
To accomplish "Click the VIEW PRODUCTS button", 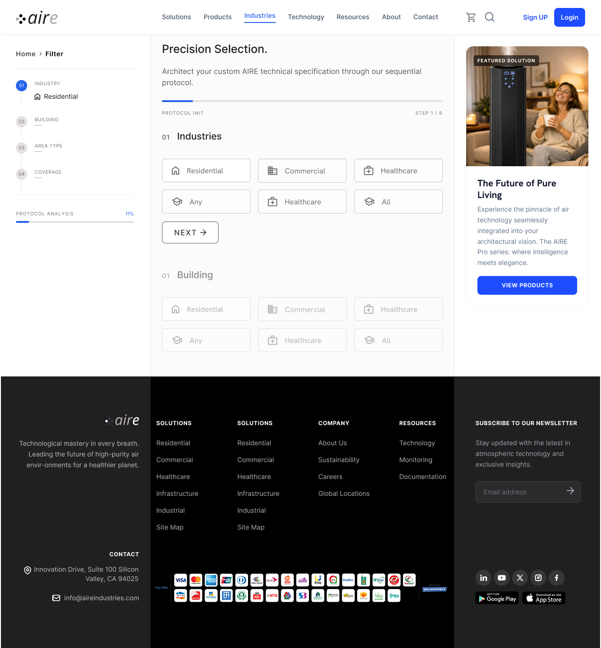I will click(x=527, y=285).
